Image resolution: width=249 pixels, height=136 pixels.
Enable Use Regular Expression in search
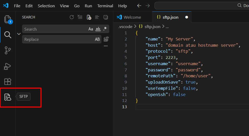[x=105, y=29]
